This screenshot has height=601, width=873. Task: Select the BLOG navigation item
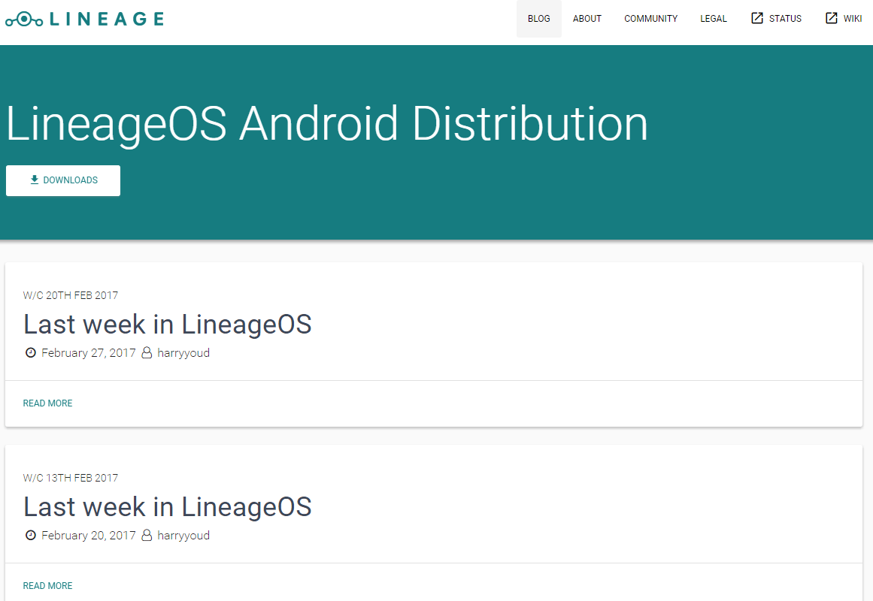coord(538,18)
